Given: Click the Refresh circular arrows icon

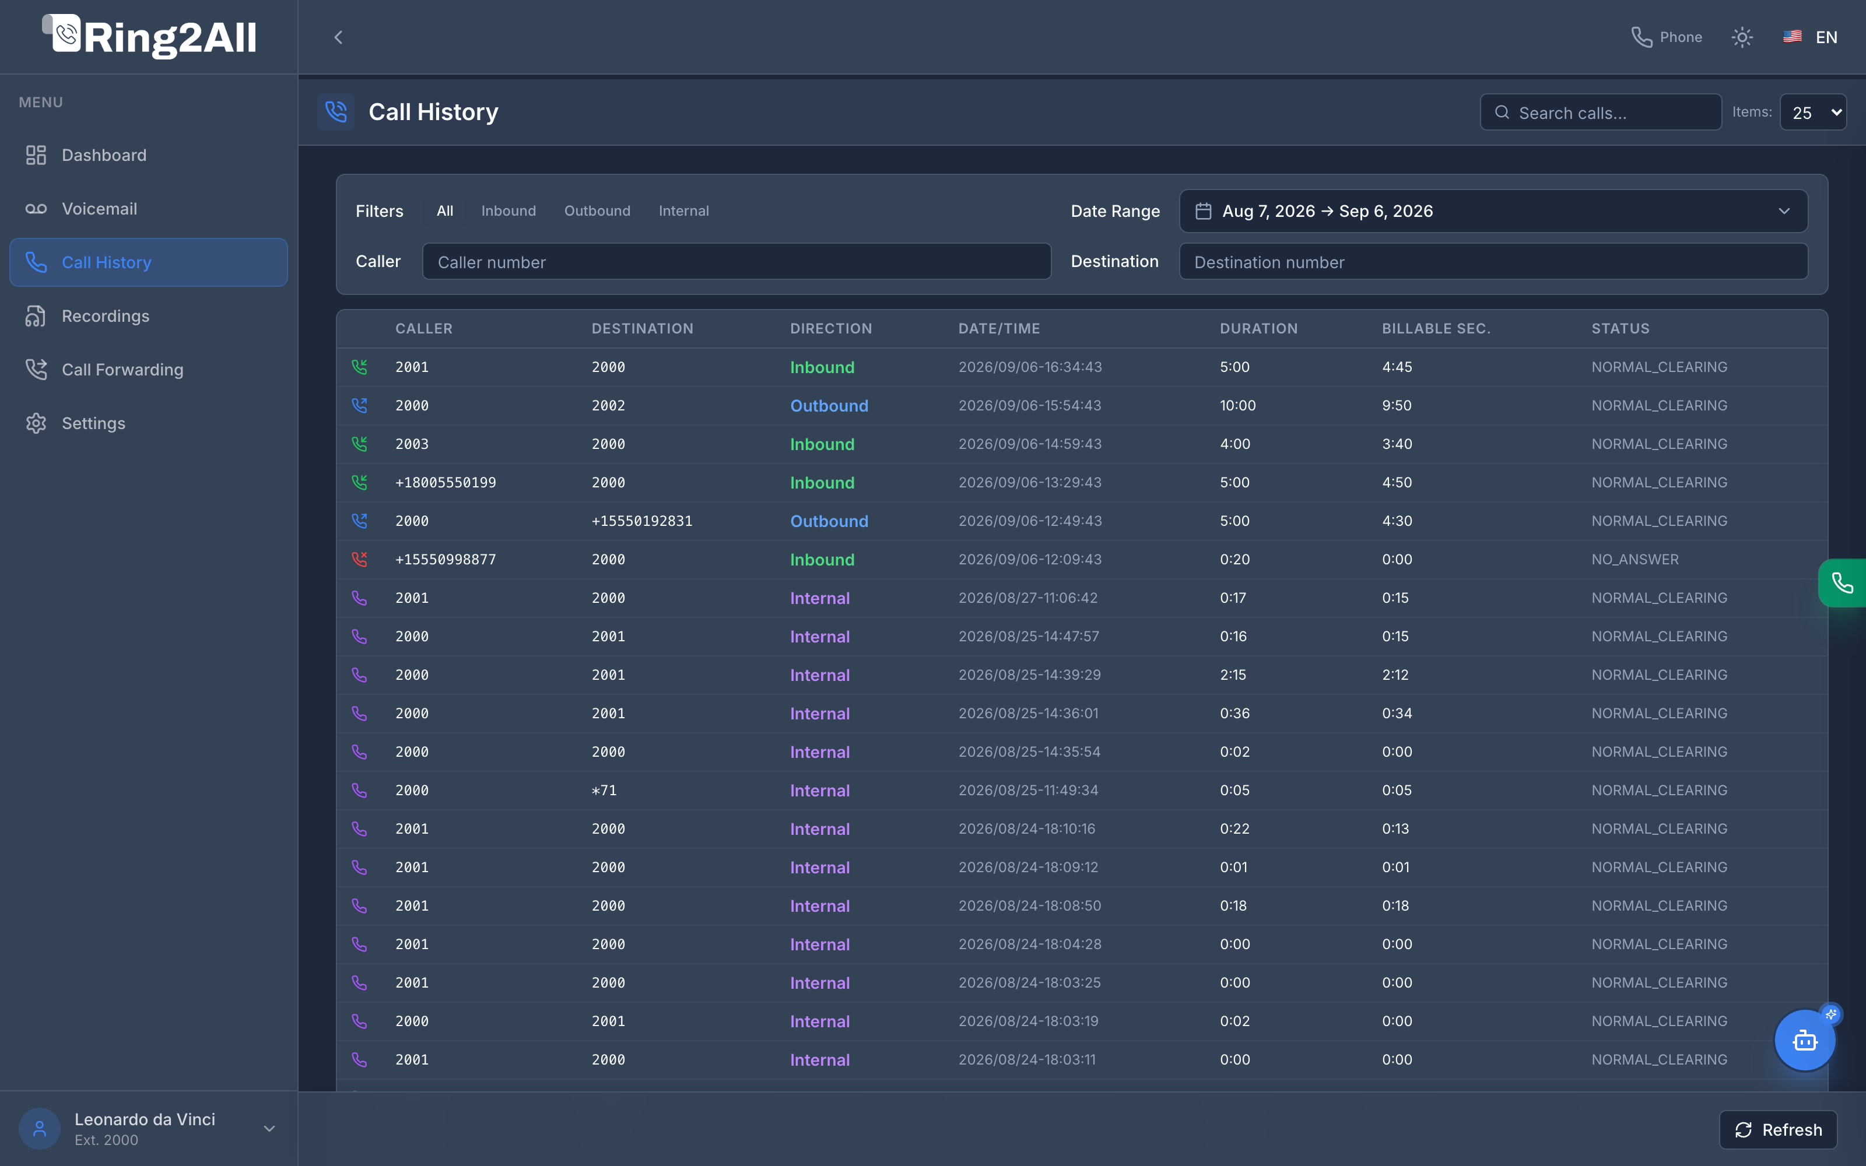Looking at the screenshot, I should tap(1744, 1130).
